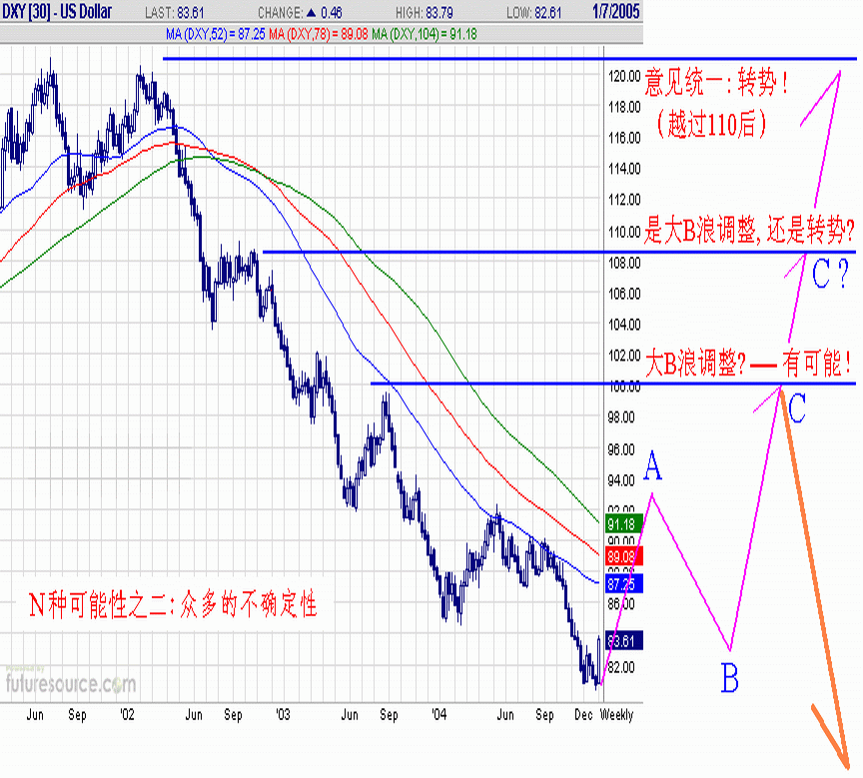This screenshot has width=863, height=778.
Task: Click the 114.00 price axis label
Action: click(624, 169)
